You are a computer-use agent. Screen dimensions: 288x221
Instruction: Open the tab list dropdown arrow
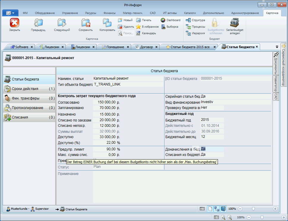(x=277, y=47)
